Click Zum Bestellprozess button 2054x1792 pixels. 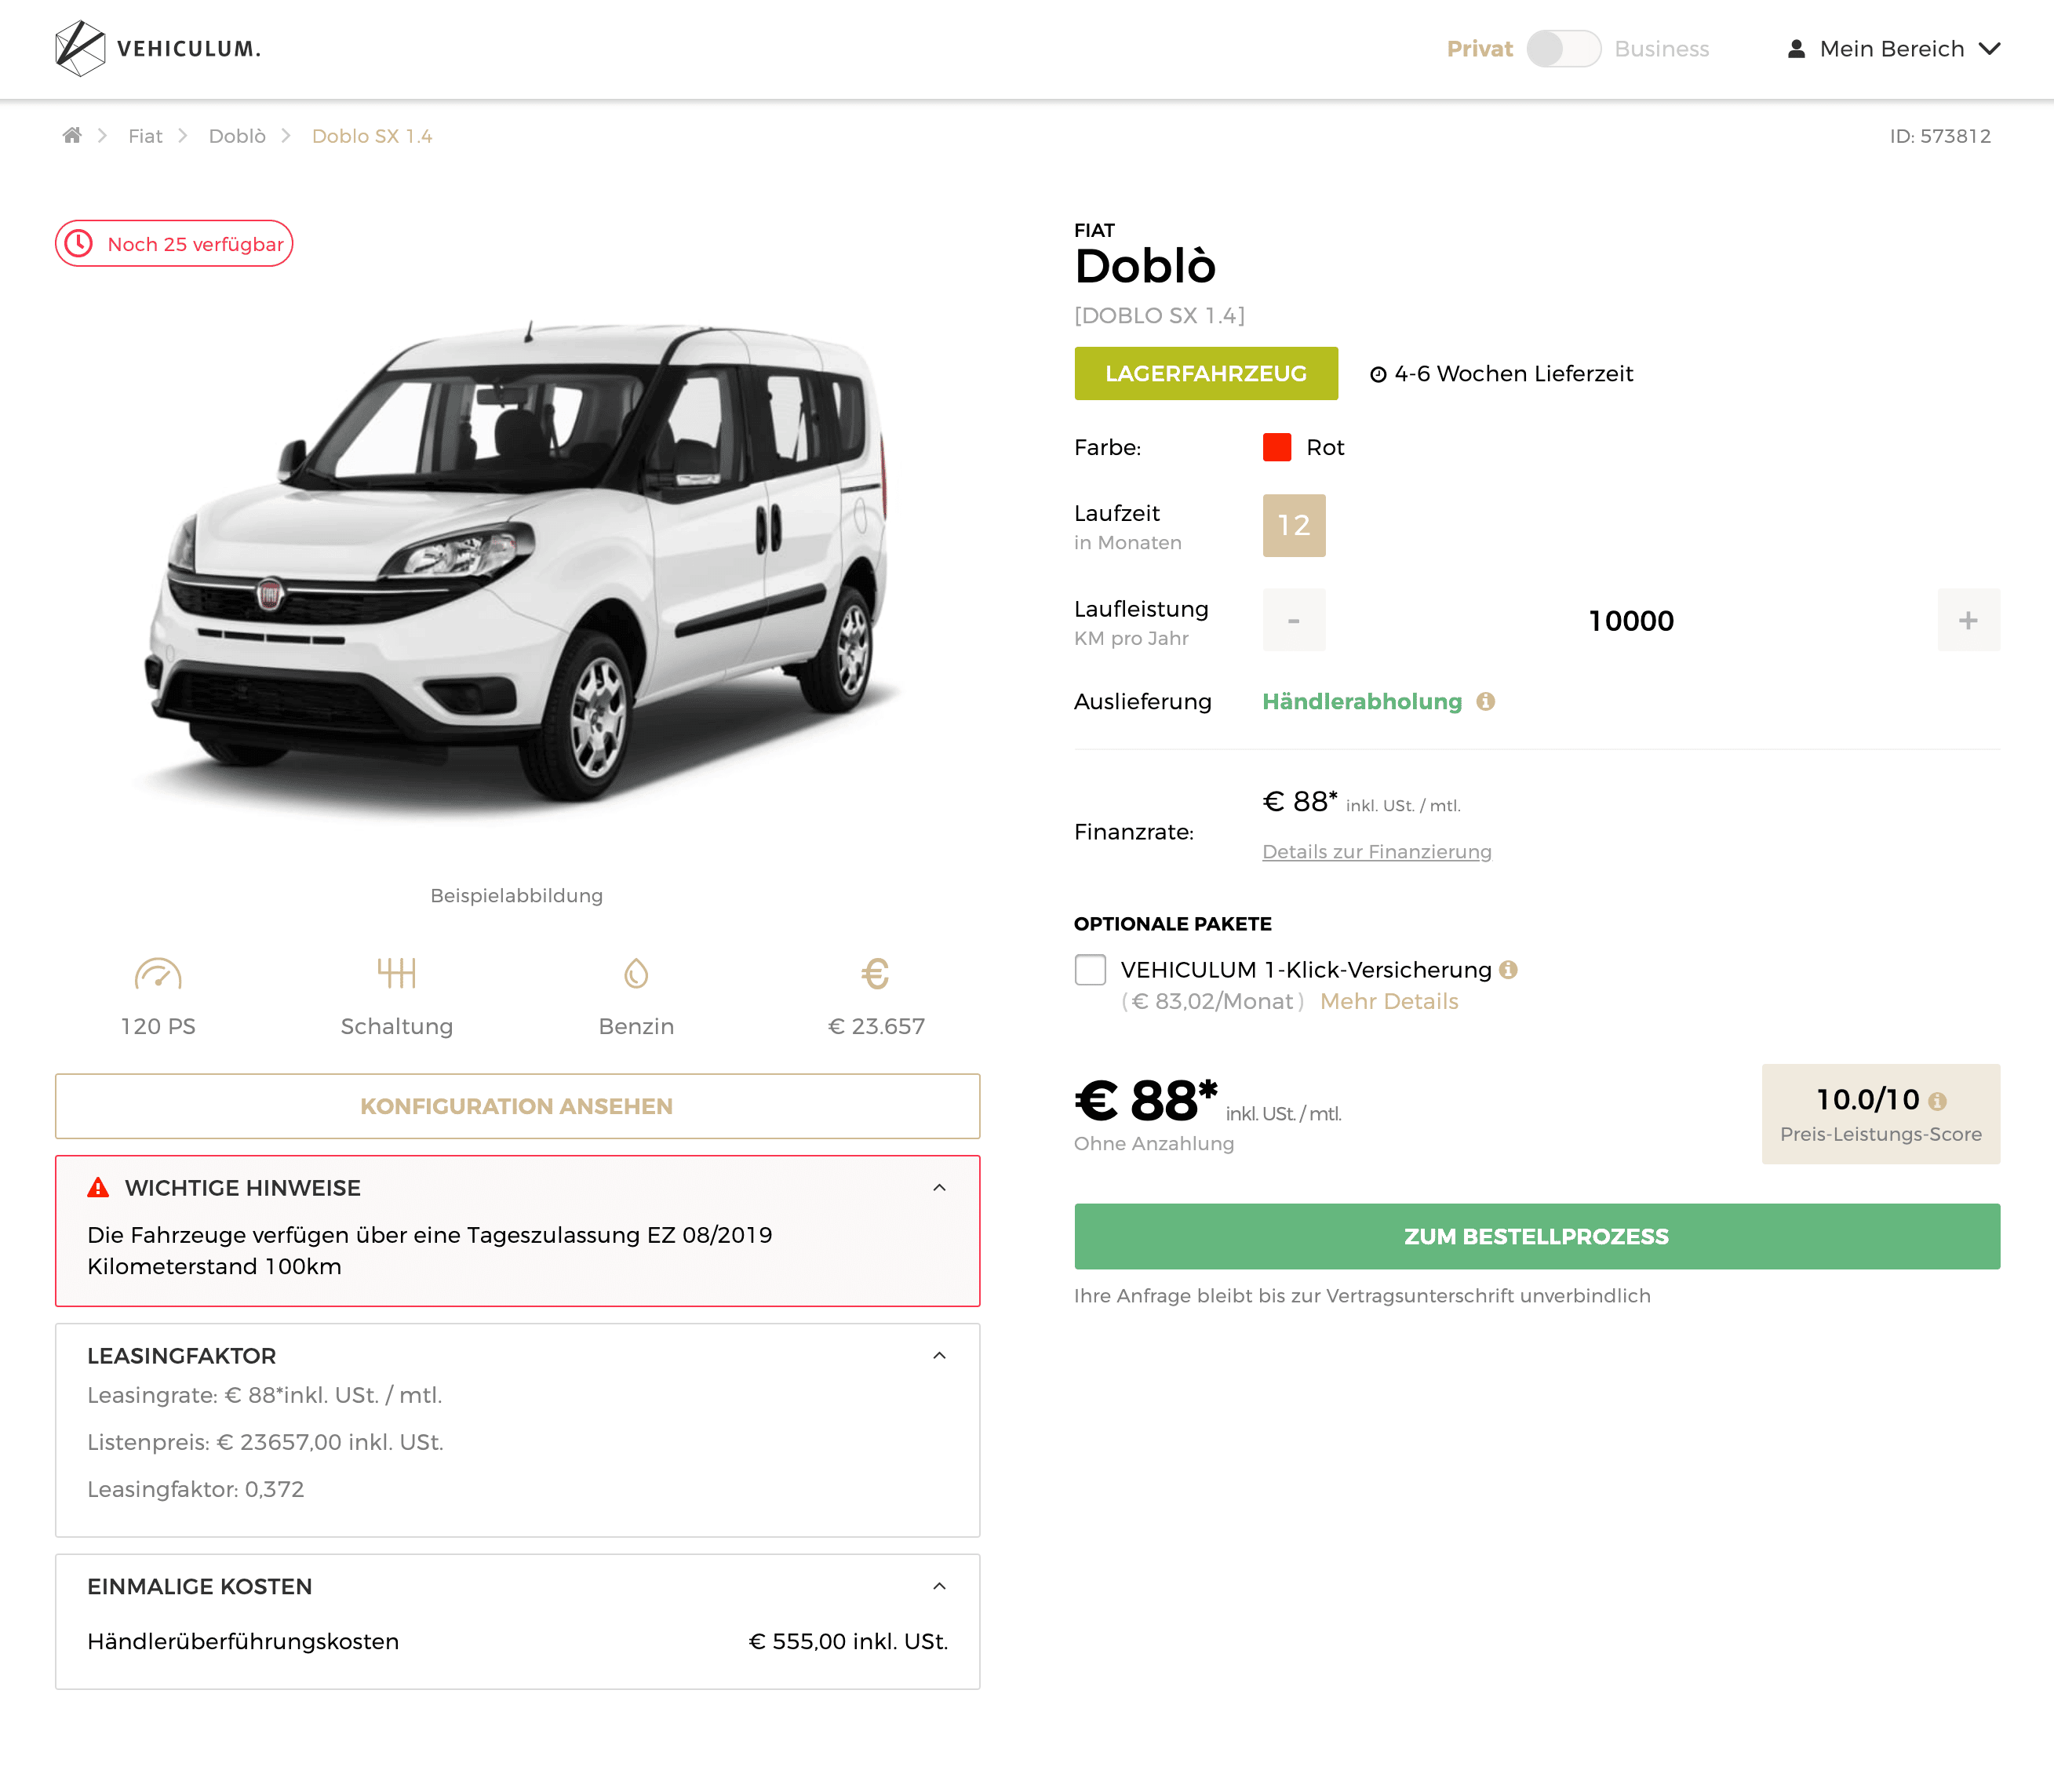coord(1537,1236)
